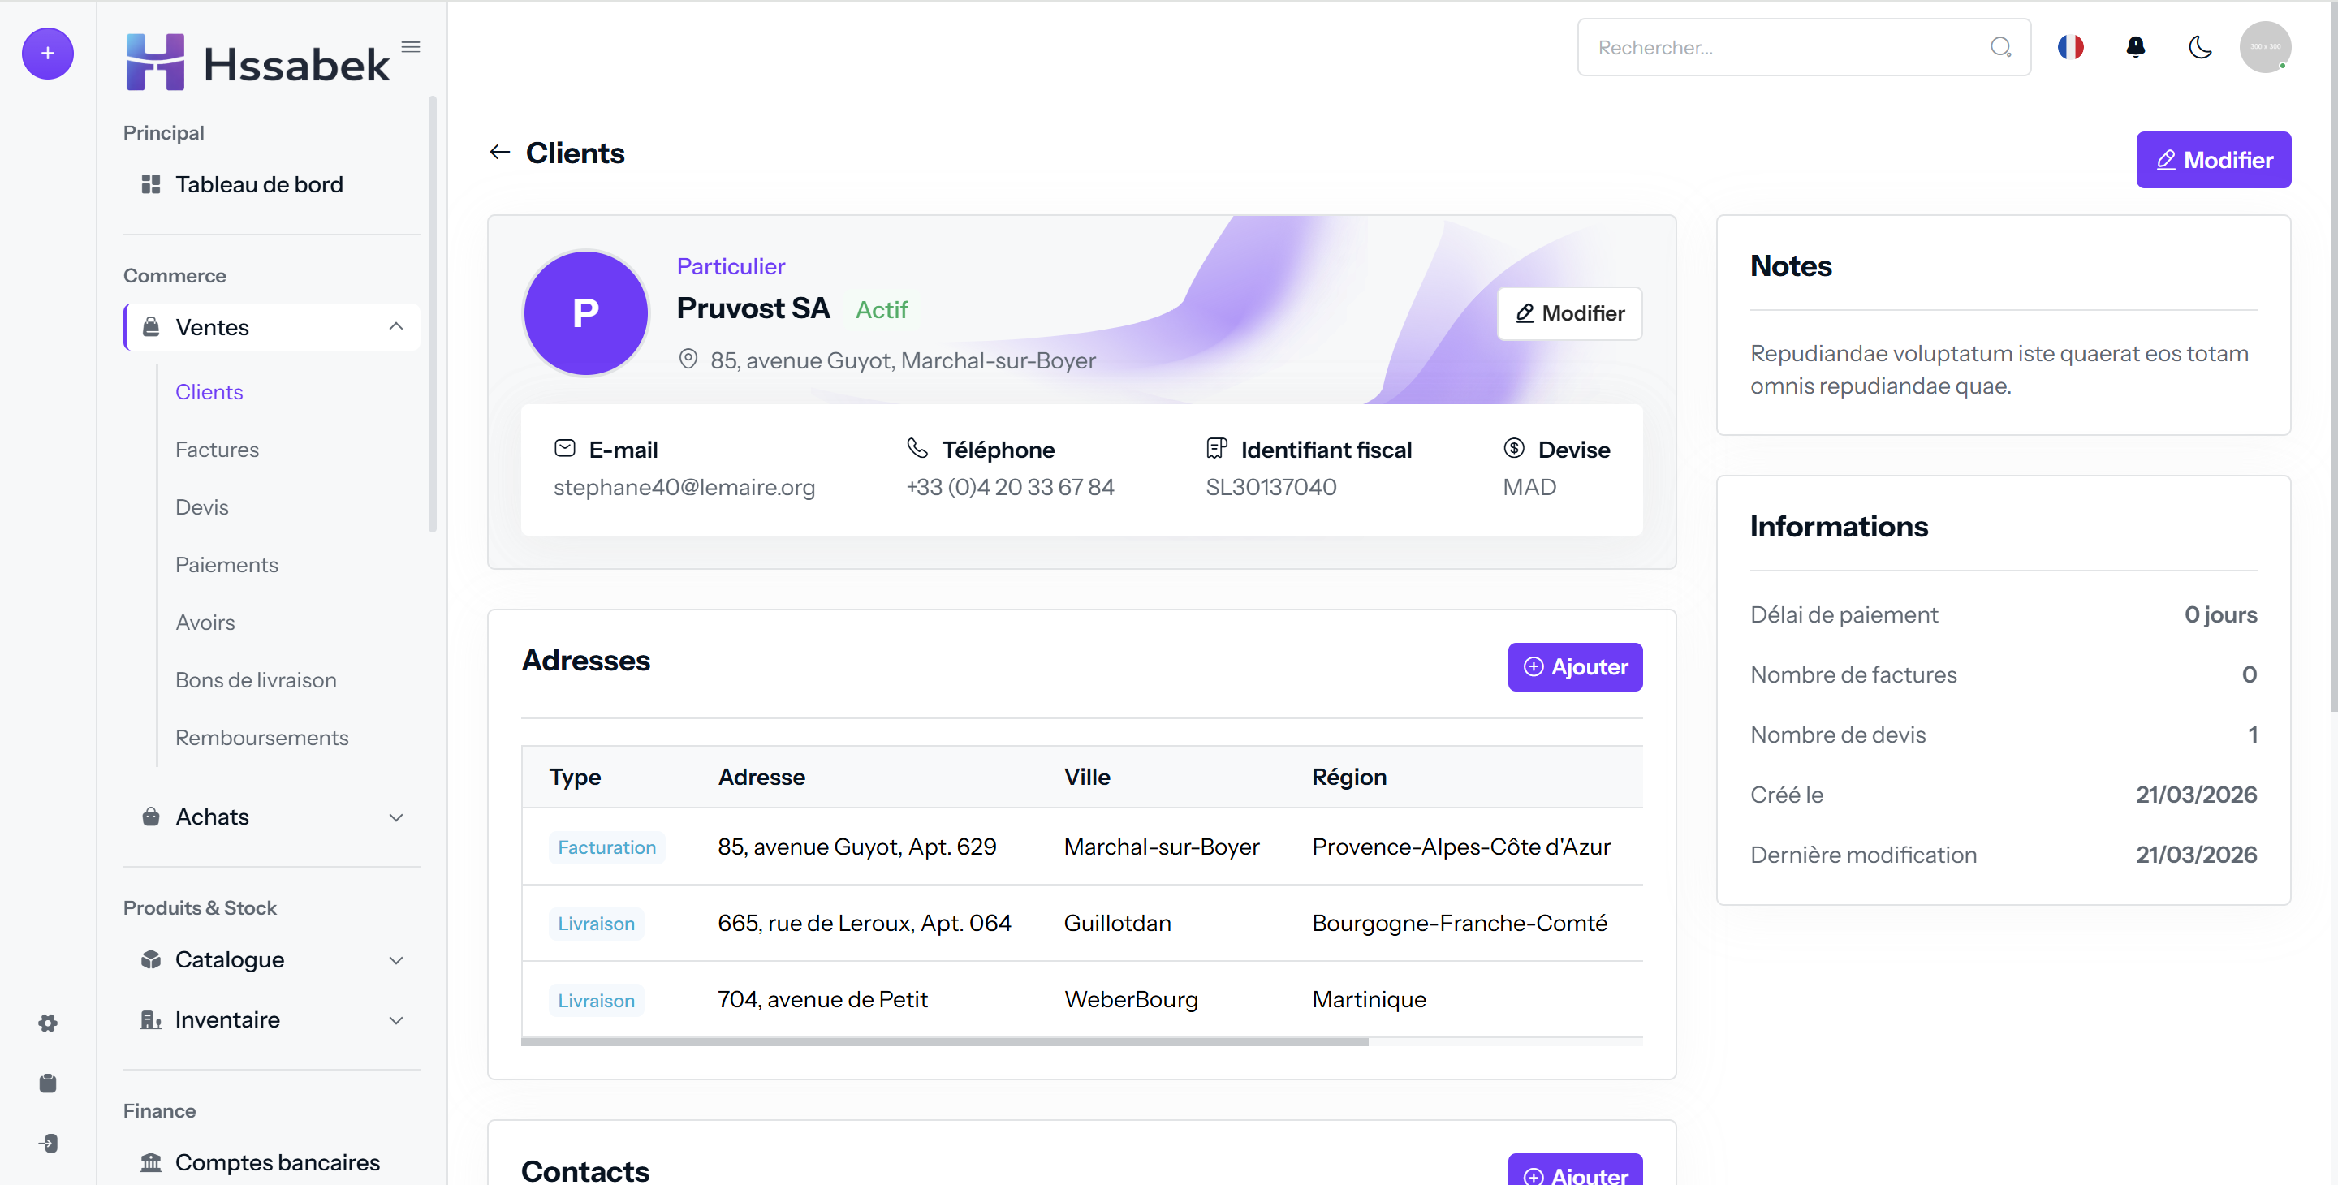Image resolution: width=2338 pixels, height=1185 pixels.
Task: Open Remboursements in the sidebar
Action: coord(261,738)
